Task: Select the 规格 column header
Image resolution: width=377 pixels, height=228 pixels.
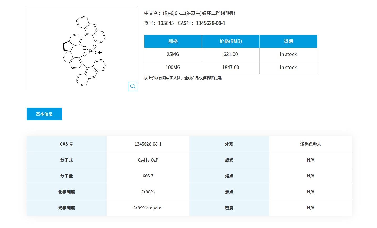Action: pos(173,41)
